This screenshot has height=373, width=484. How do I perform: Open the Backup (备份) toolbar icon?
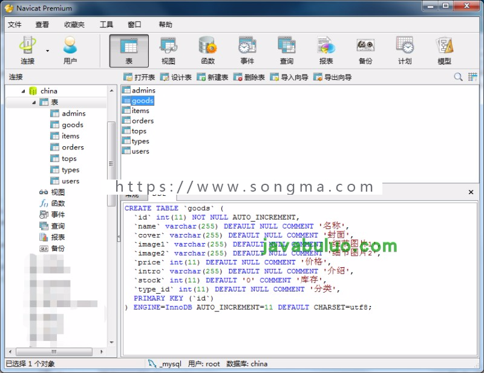(365, 50)
